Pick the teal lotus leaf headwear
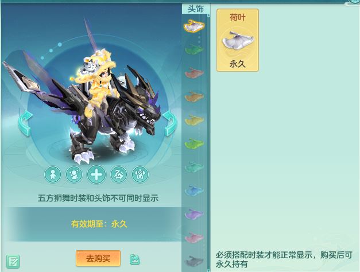The width and height of the screenshot is (360, 272). coord(194,168)
